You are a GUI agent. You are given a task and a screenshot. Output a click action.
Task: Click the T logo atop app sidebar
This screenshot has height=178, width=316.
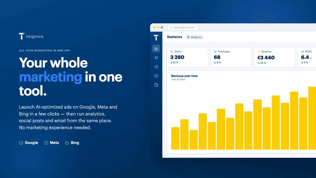(156, 37)
